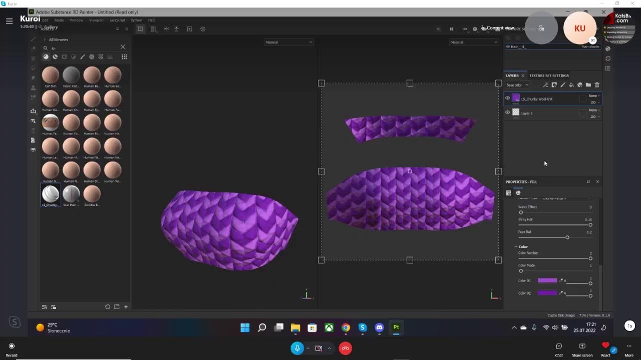Toggle visibility of Hair__4_ texture set
641x360 pixels.
(x=508, y=46)
